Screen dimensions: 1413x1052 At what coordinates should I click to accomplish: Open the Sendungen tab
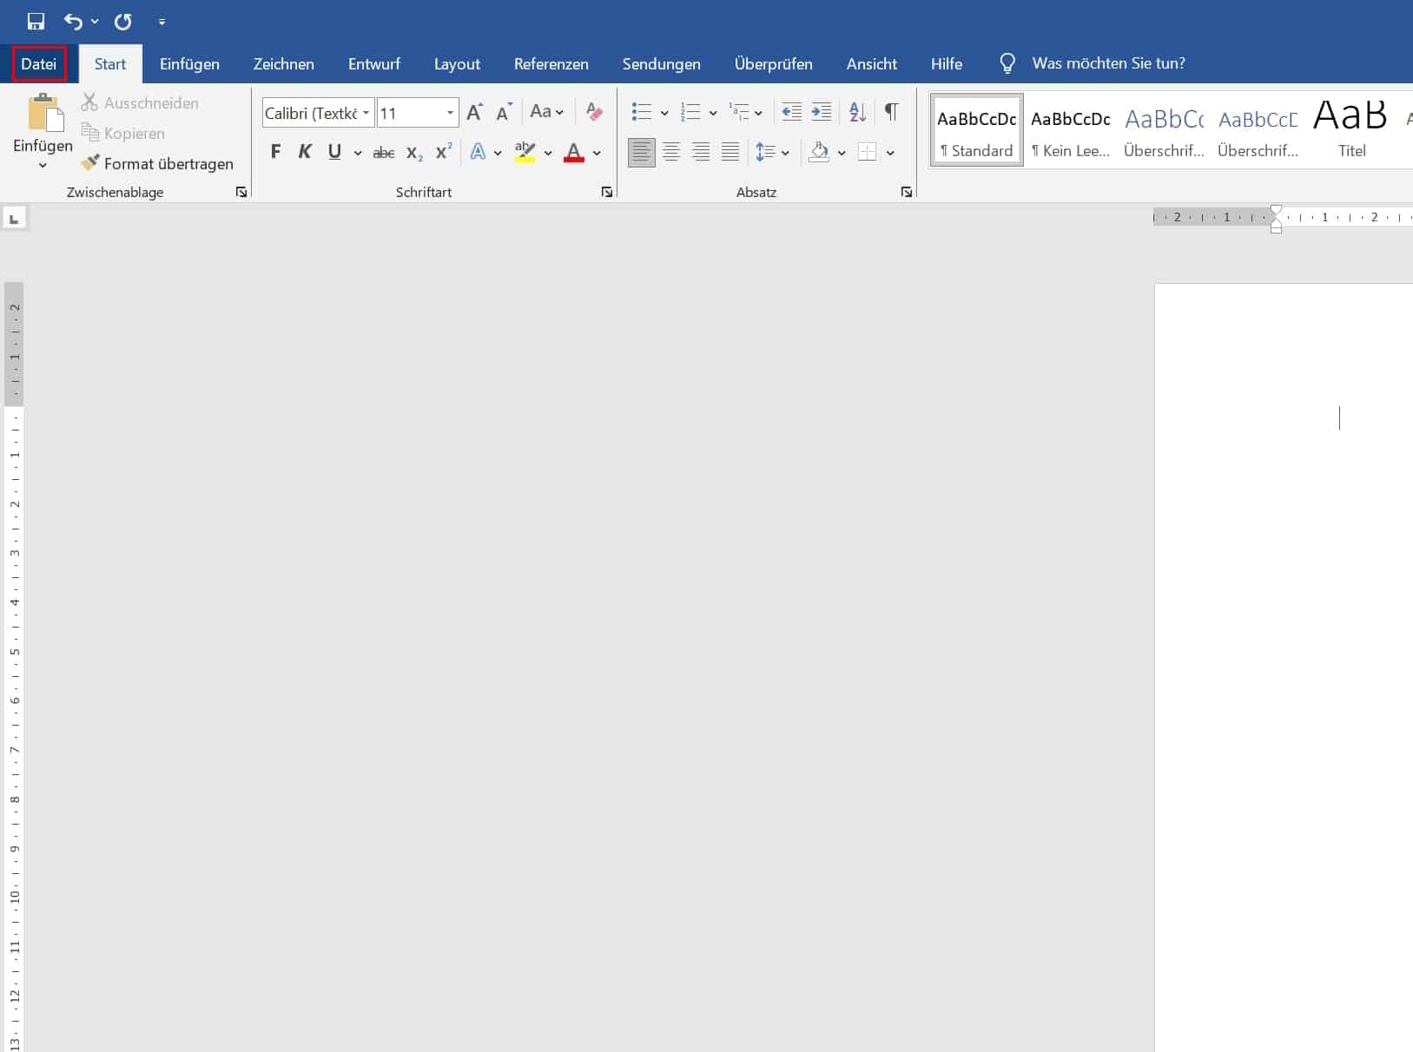[662, 63]
